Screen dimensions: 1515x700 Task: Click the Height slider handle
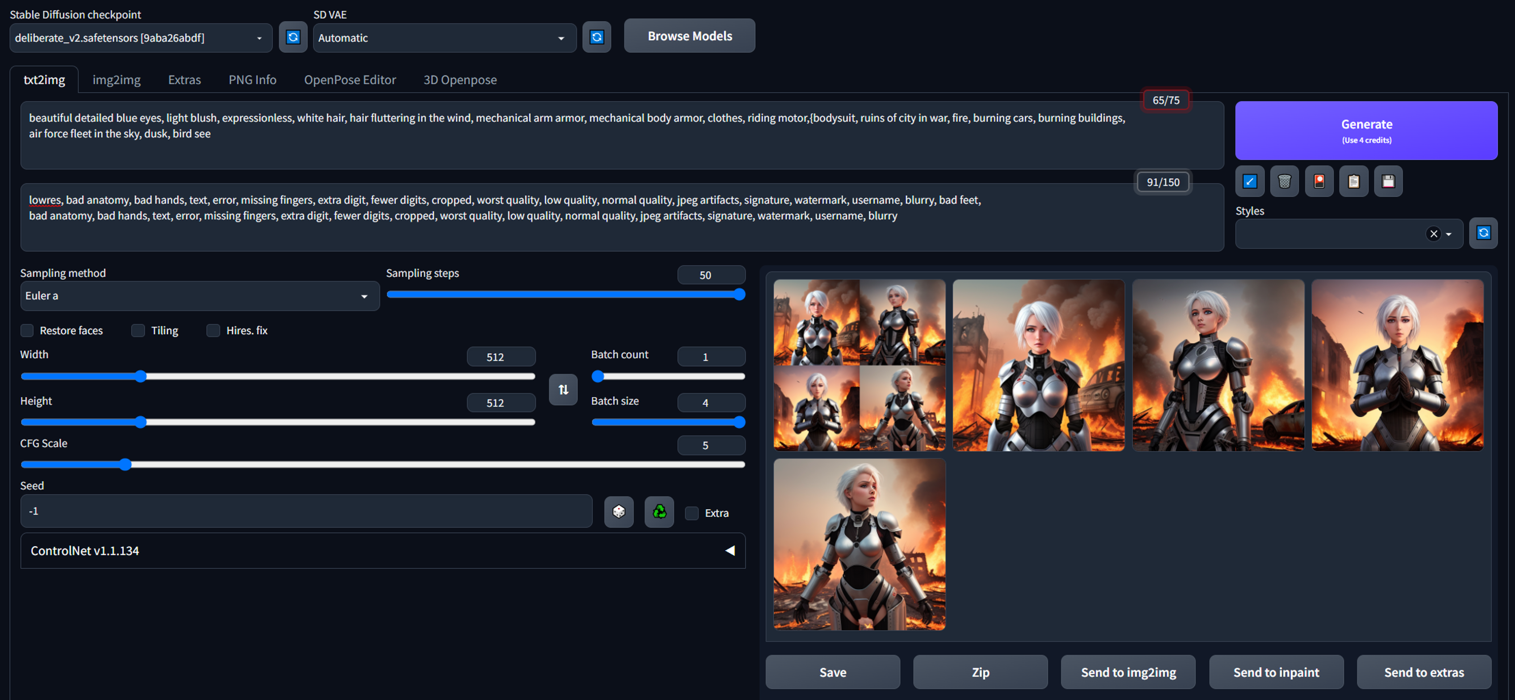141,422
